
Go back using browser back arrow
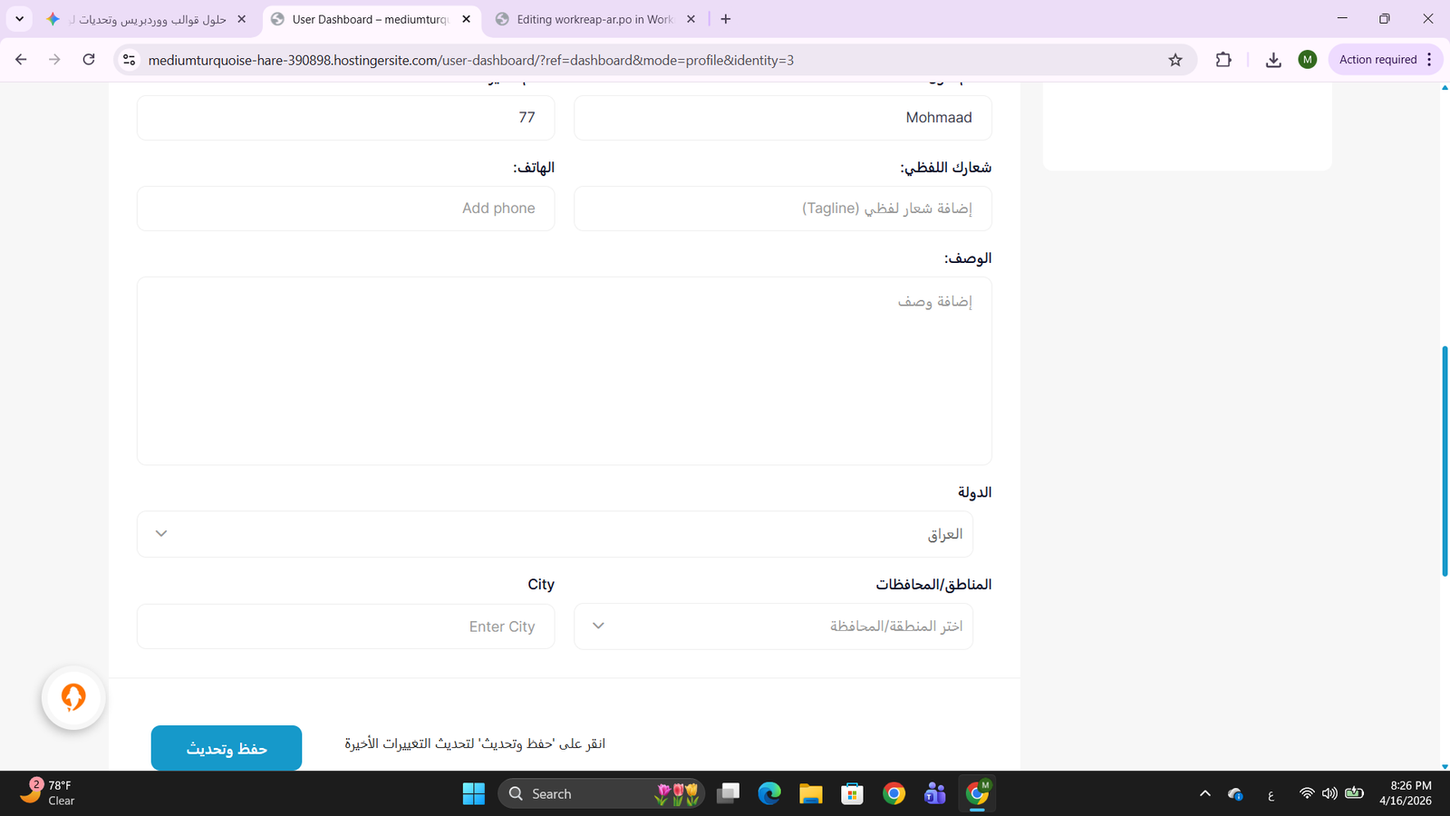21,60
